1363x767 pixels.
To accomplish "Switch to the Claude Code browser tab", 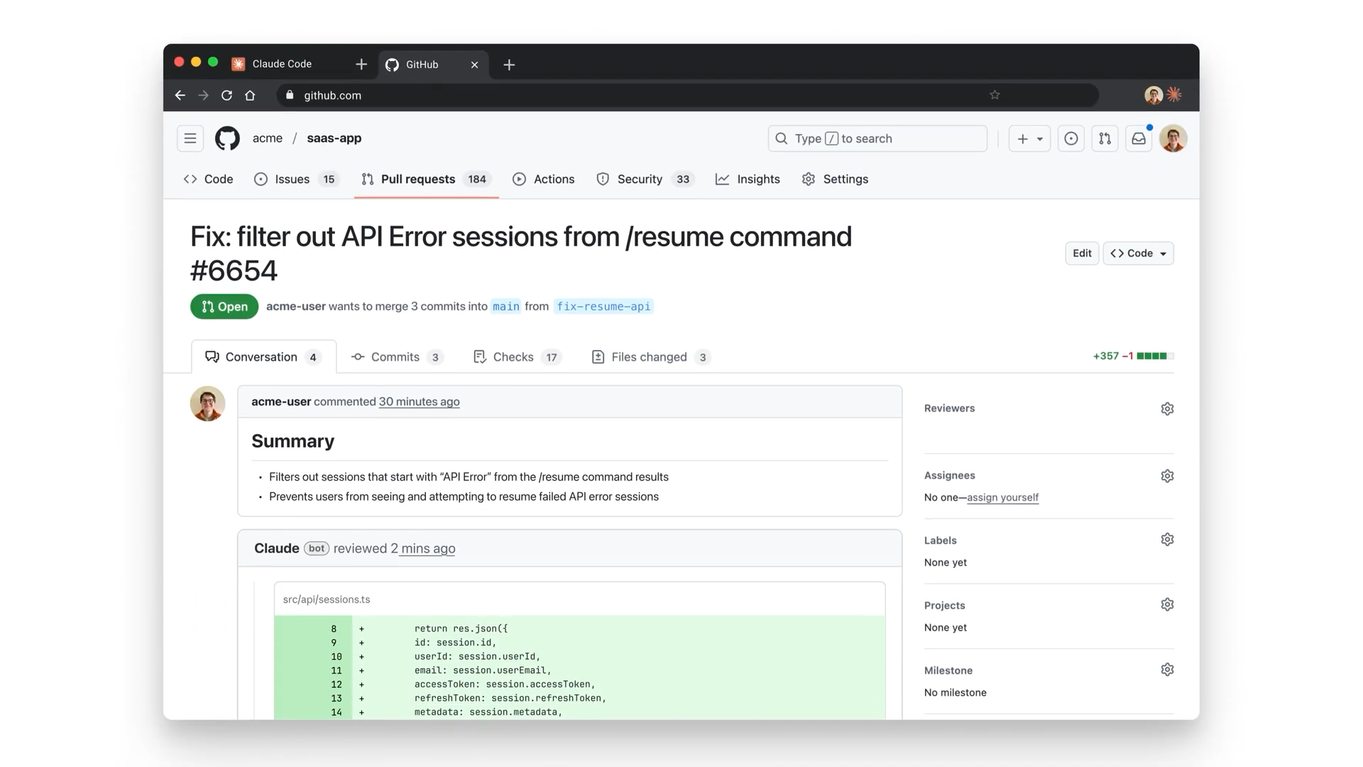I will 282,64.
